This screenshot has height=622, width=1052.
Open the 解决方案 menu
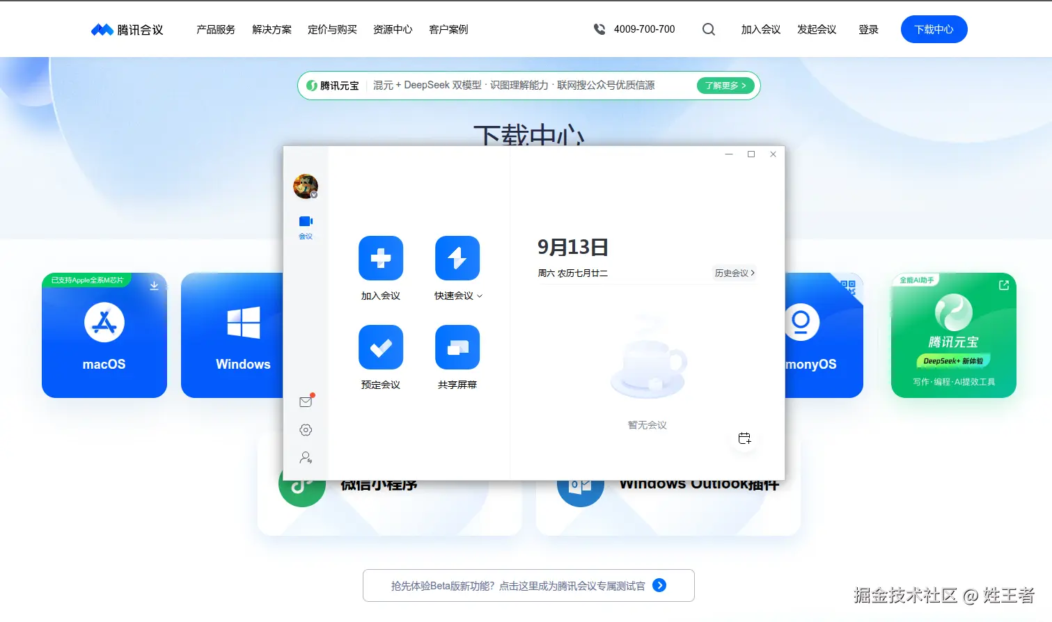[x=272, y=29]
